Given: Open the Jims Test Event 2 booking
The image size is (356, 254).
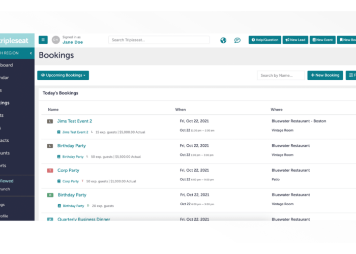Looking at the screenshot, I should point(74,121).
